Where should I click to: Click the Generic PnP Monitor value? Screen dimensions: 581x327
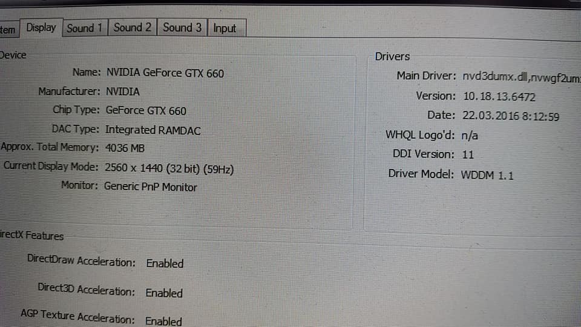point(151,187)
